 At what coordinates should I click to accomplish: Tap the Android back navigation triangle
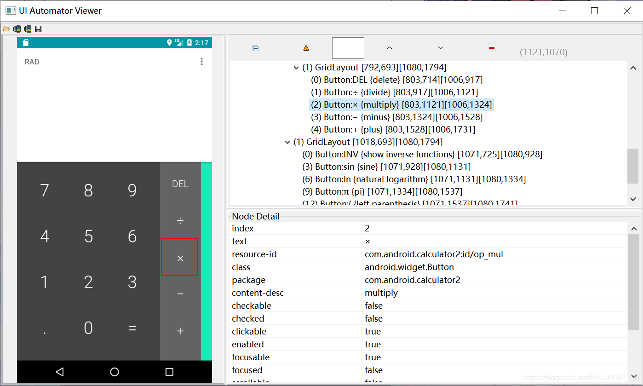tap(59, 372)
